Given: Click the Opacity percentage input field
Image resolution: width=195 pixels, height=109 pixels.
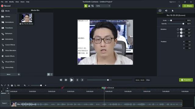Looking at the screenshot, I should pos(188,24).
